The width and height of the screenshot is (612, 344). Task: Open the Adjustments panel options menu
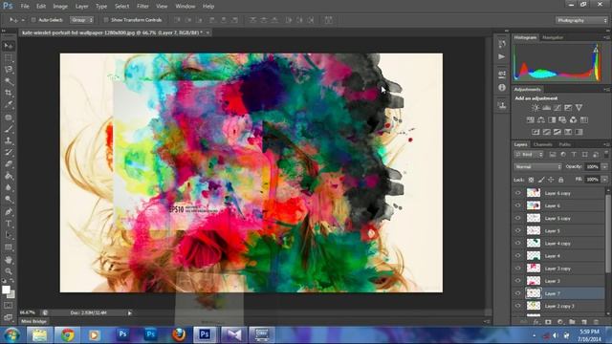606,90
